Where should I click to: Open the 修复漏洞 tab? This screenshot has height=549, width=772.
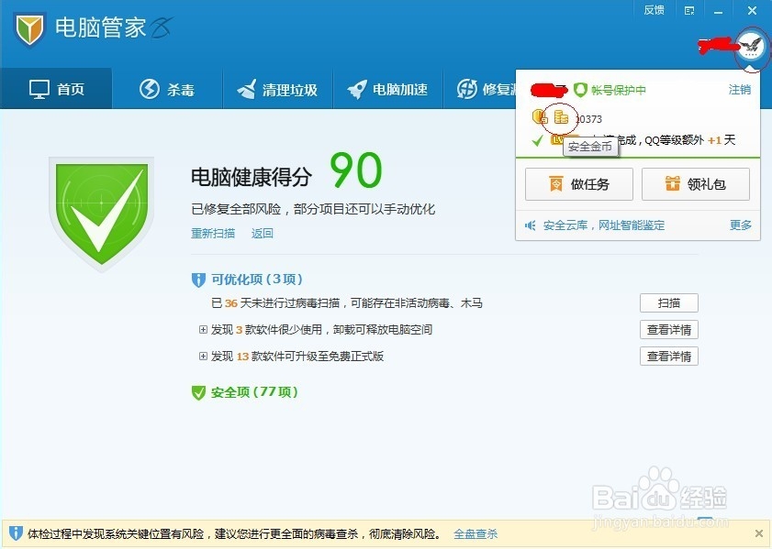click(479, 90)
